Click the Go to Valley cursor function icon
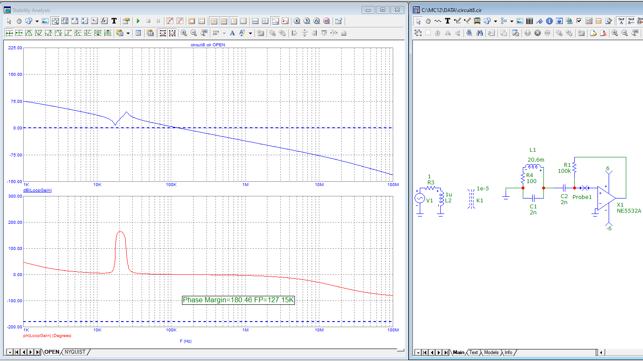 (39, 33)
